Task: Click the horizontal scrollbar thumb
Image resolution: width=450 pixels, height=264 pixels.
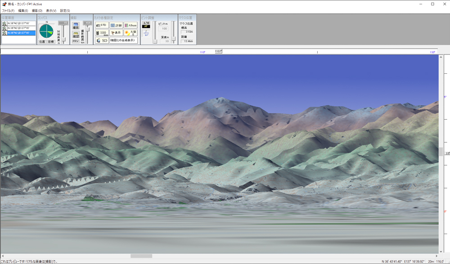Action: click(x=141, y=256)
